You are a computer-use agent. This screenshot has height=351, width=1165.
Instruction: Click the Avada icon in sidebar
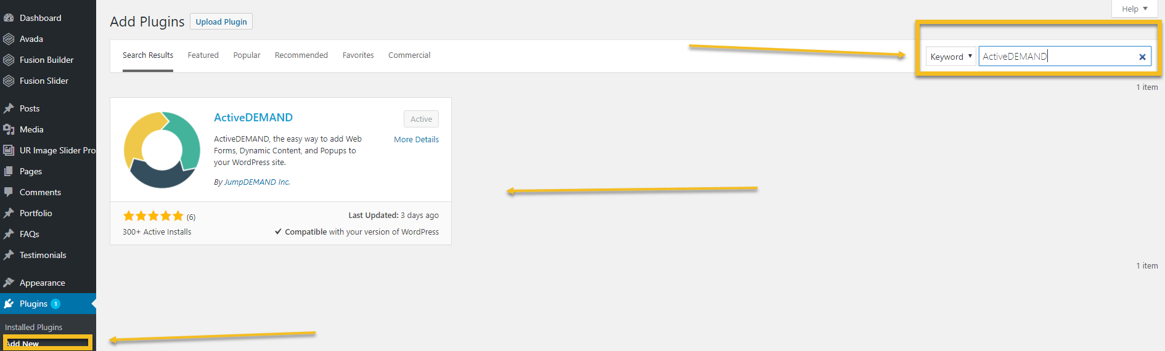click(9, 39)
